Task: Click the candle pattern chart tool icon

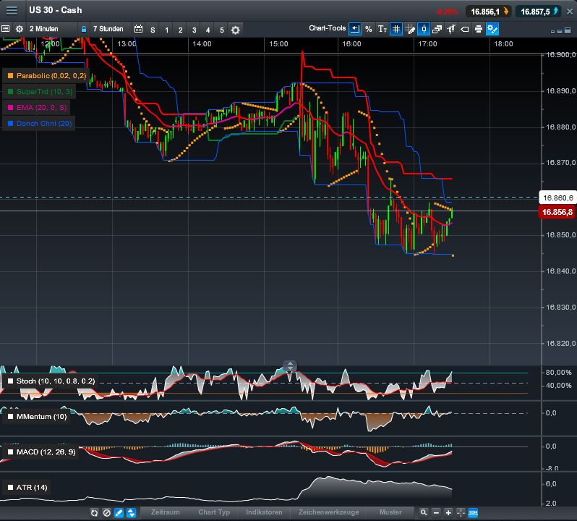Action: (451, 29)
